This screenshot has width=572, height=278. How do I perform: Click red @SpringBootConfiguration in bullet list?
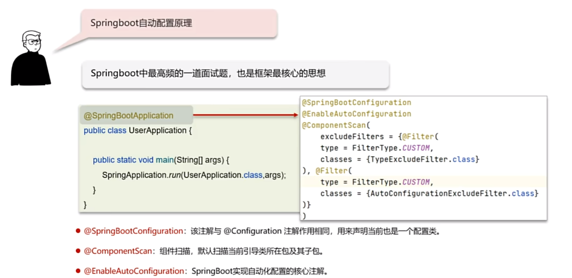[133, 231]
